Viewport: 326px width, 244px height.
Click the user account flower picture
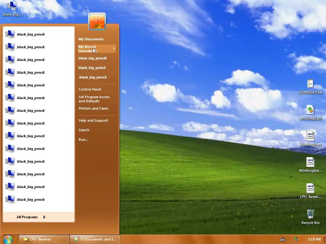pos(97,21)
